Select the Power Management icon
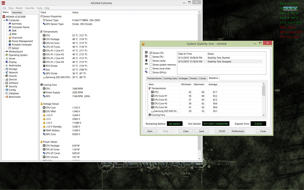 [10, 41]
